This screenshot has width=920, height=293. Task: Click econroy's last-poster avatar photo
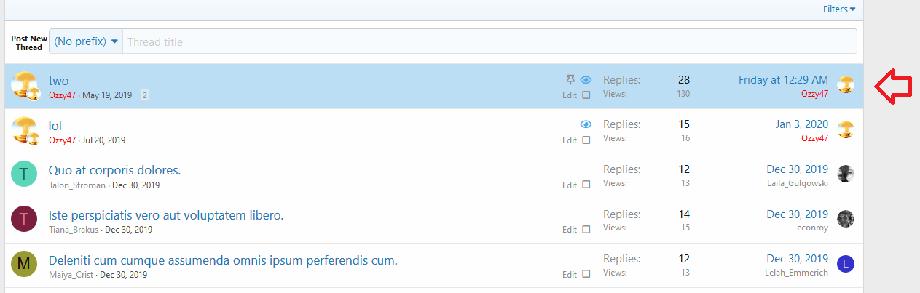click(846, 219)
